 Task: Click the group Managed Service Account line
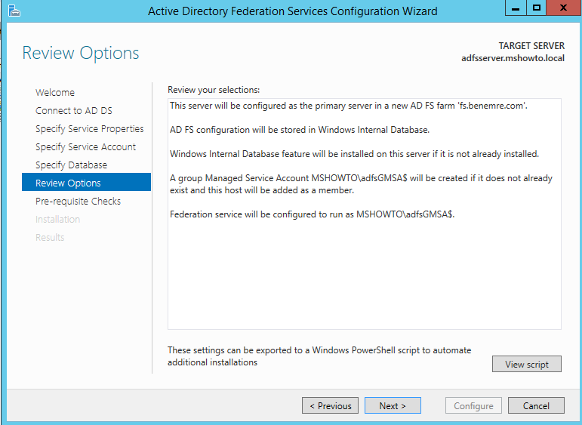(x=361, y=184)
